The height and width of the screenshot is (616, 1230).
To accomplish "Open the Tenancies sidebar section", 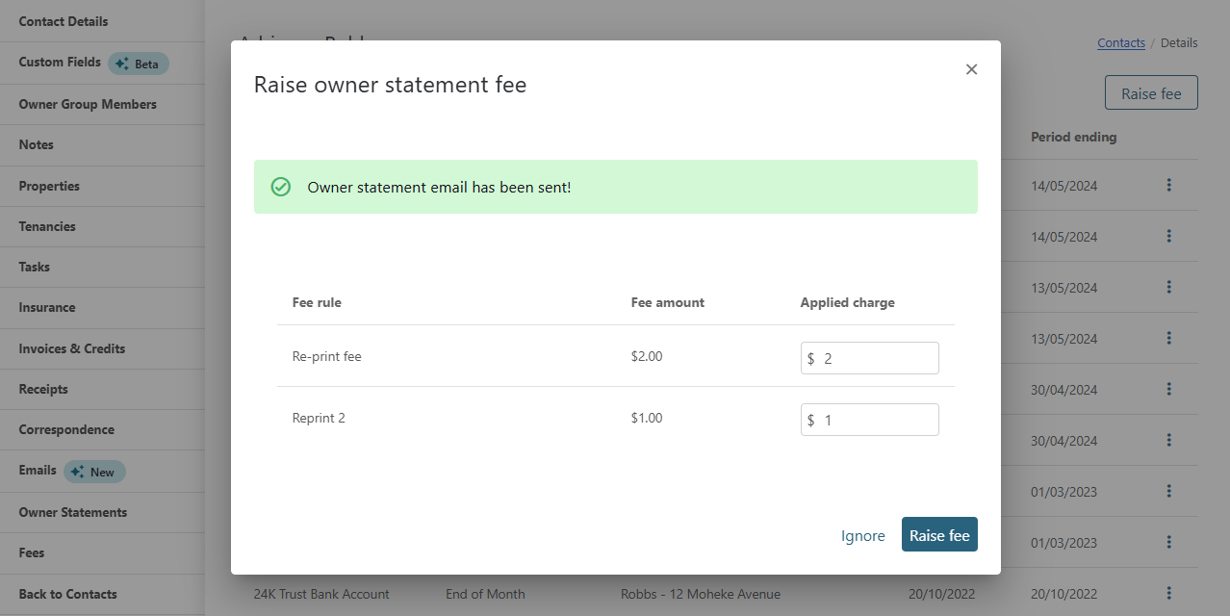I will coord(47,227).
